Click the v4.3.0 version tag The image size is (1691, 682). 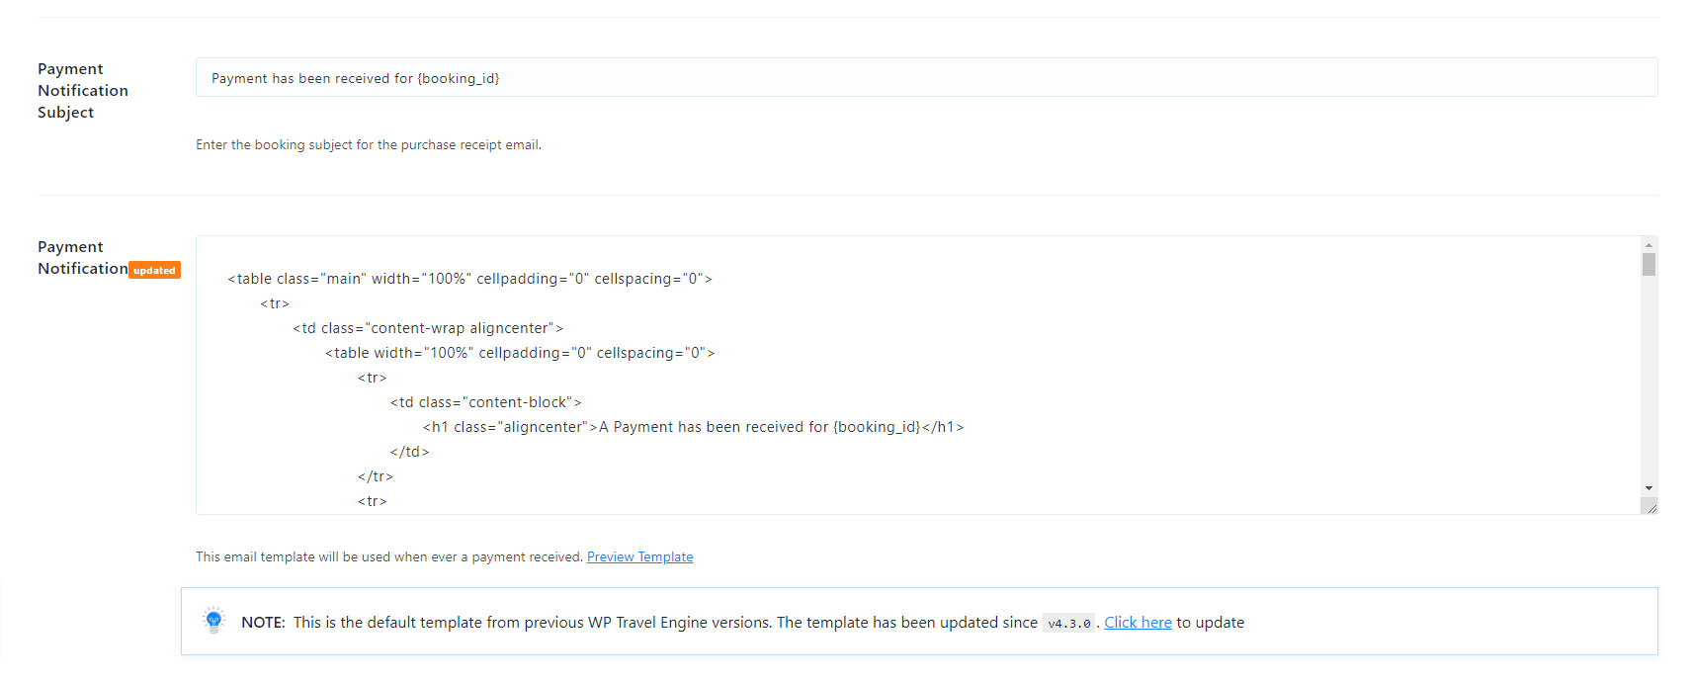tap(1068, 623)
